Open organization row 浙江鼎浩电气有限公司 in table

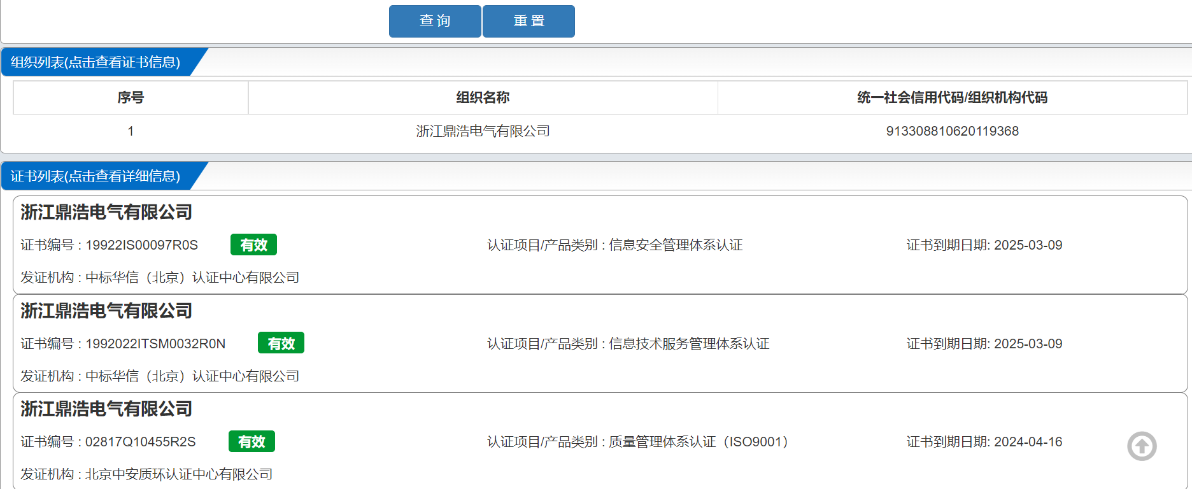(483, 131)
